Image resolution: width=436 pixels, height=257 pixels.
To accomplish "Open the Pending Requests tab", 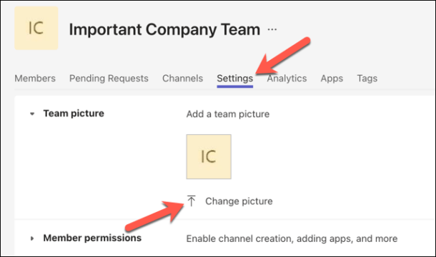I will click(x=109, y=79).
